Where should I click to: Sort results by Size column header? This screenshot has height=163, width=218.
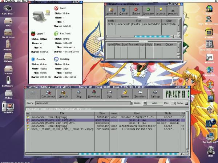[x=102, y=113]
